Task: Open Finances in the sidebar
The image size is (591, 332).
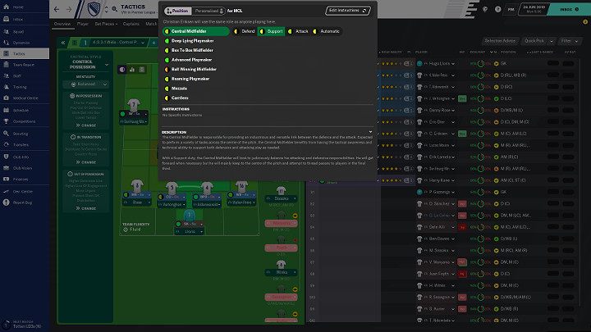Action: tap(21, 178)
